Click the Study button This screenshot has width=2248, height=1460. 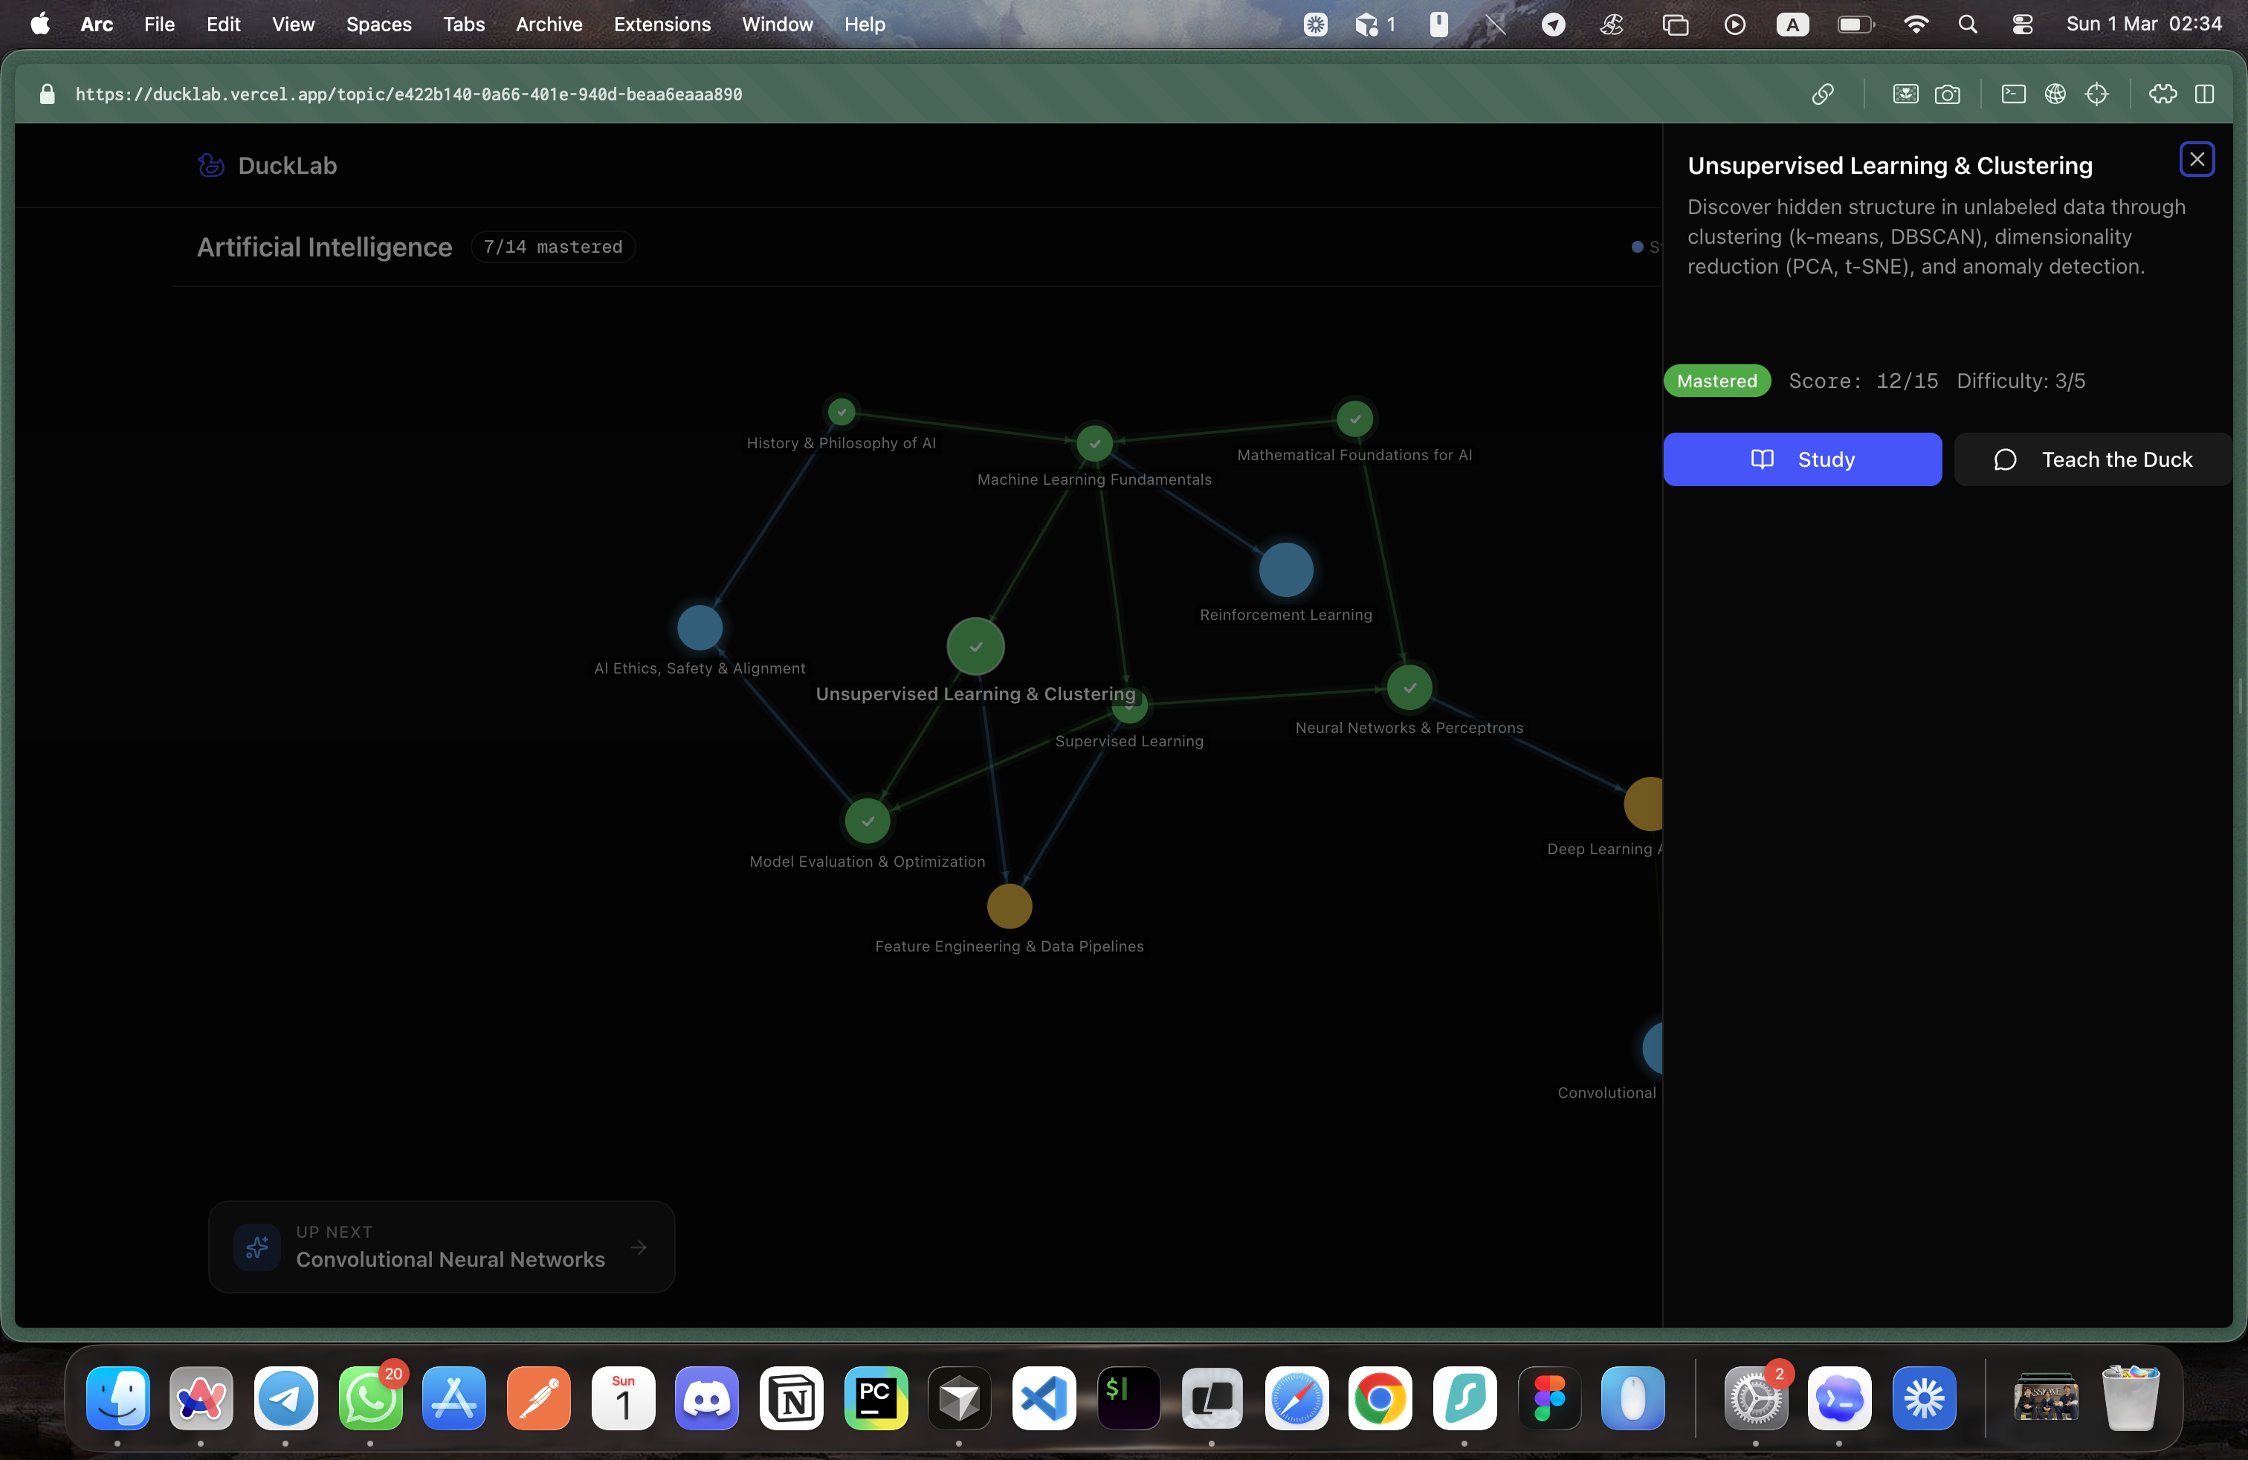pos(1802,460)
